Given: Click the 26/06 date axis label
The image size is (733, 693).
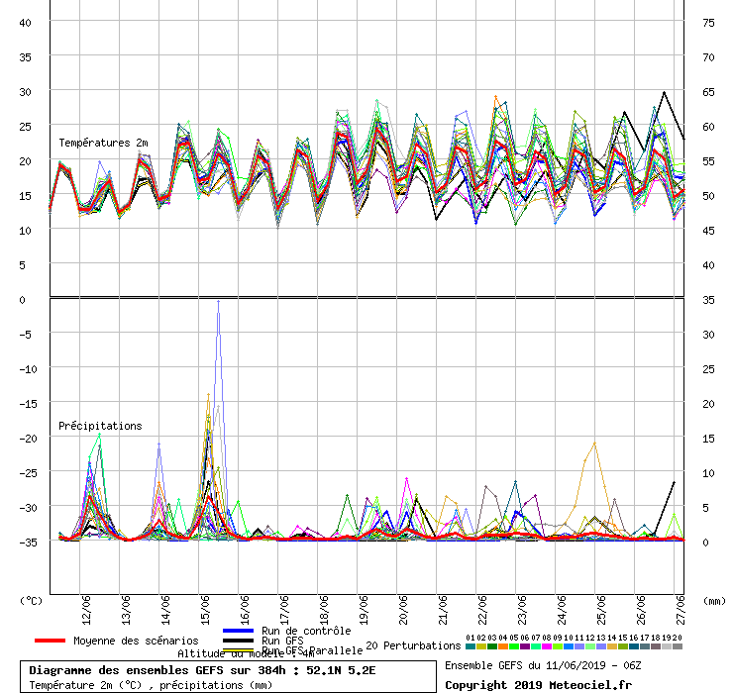Looking at the screenshot, I should tap(641, 610).
